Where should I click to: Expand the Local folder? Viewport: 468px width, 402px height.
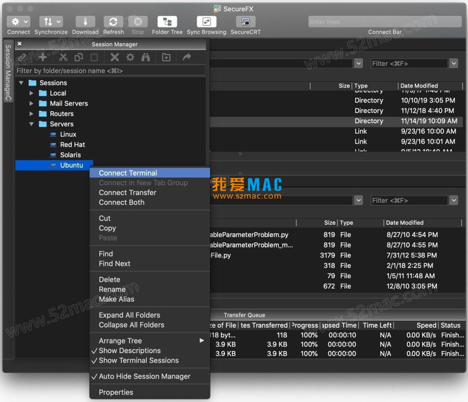coord(31,93)
